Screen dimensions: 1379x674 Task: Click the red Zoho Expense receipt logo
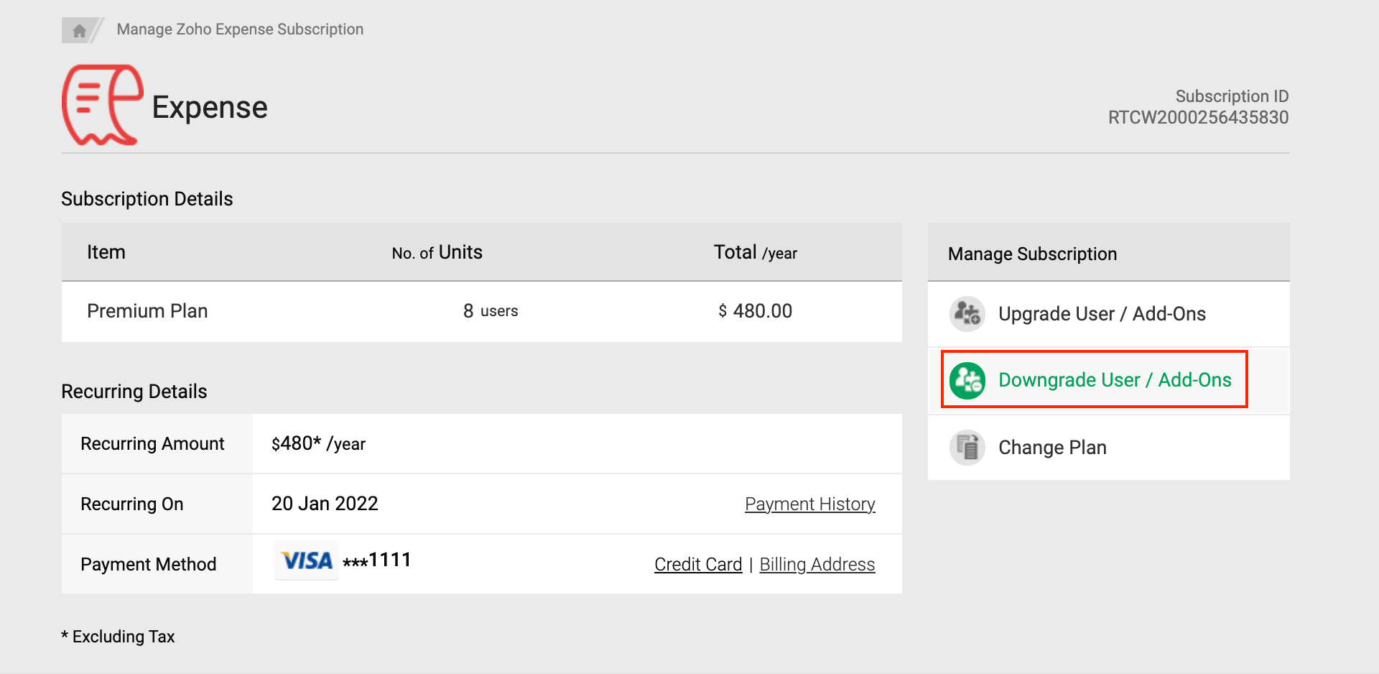pyautogui.click(x=102, y=105)
